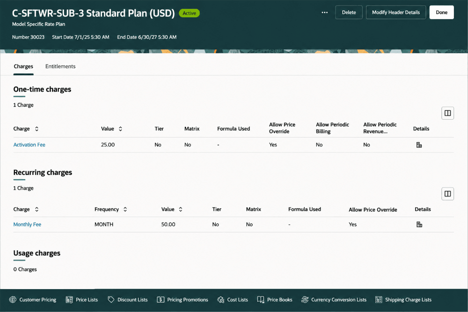Click the Price Books icon
Viewport: 468px width, 312px height.
click(x=261, y=299)
